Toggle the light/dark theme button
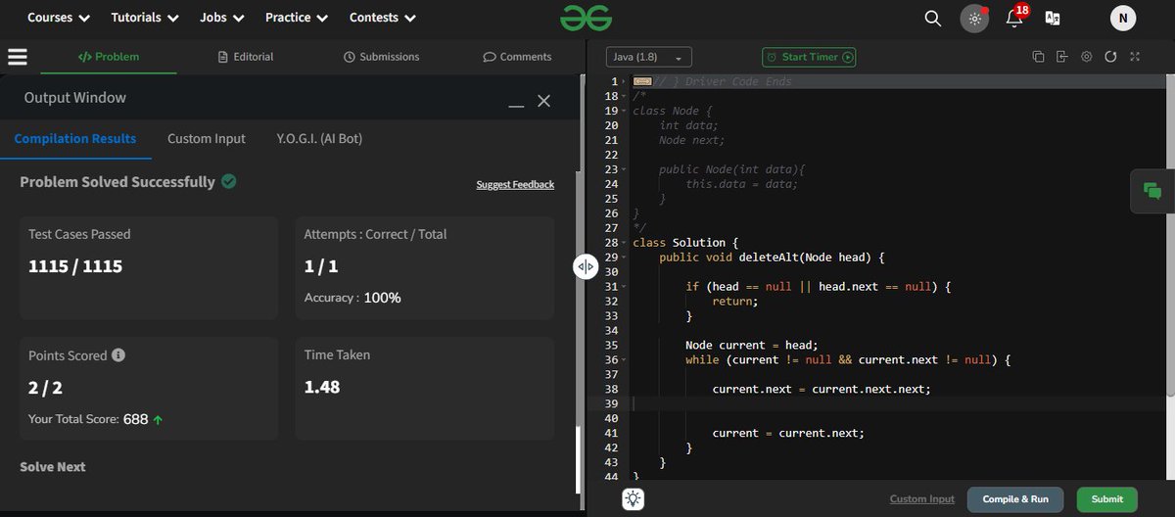Viewport: 1175px width, 517px height. 974,19
